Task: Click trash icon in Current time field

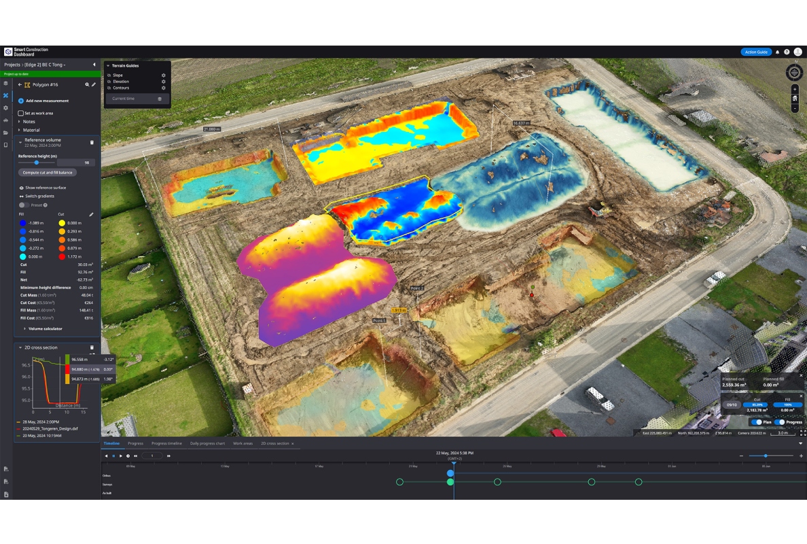Action: [160, 99]
